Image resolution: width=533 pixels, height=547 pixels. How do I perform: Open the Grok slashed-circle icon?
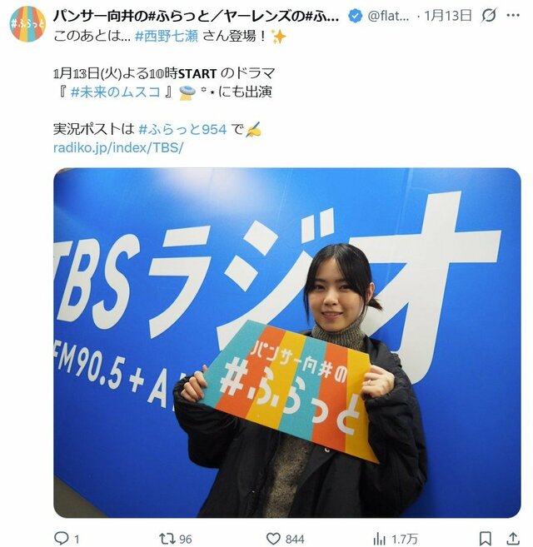click(488, 15)
